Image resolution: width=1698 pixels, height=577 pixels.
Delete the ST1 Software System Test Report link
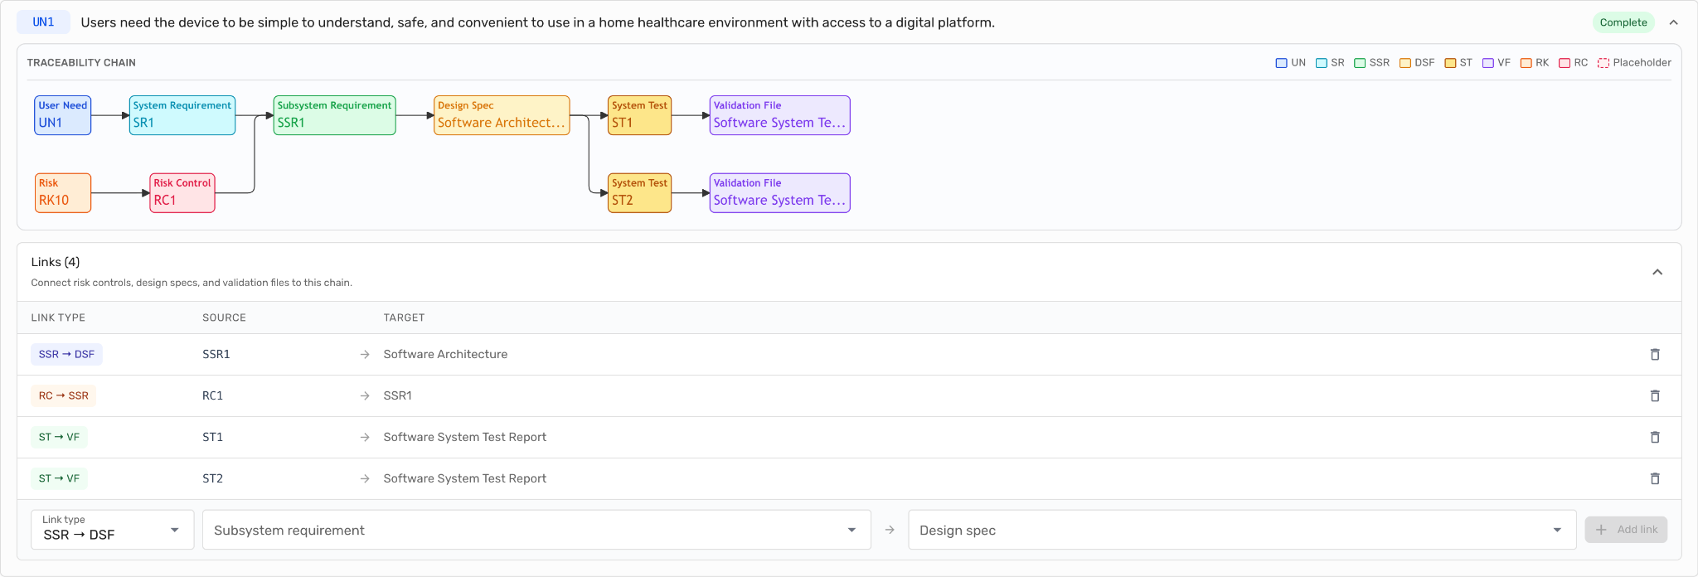pos(1655,437)
